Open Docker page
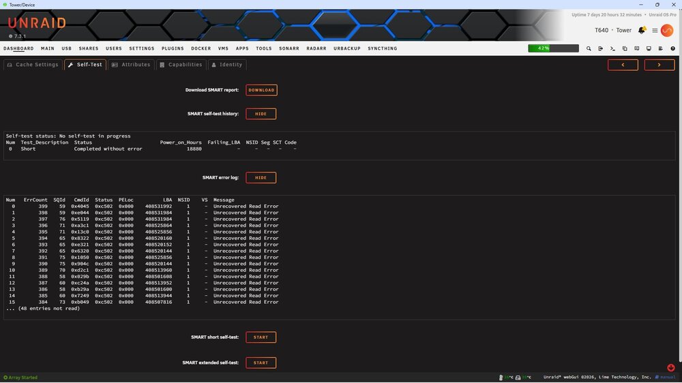This screenshot has height=383, width=682. tap(201, 48)
